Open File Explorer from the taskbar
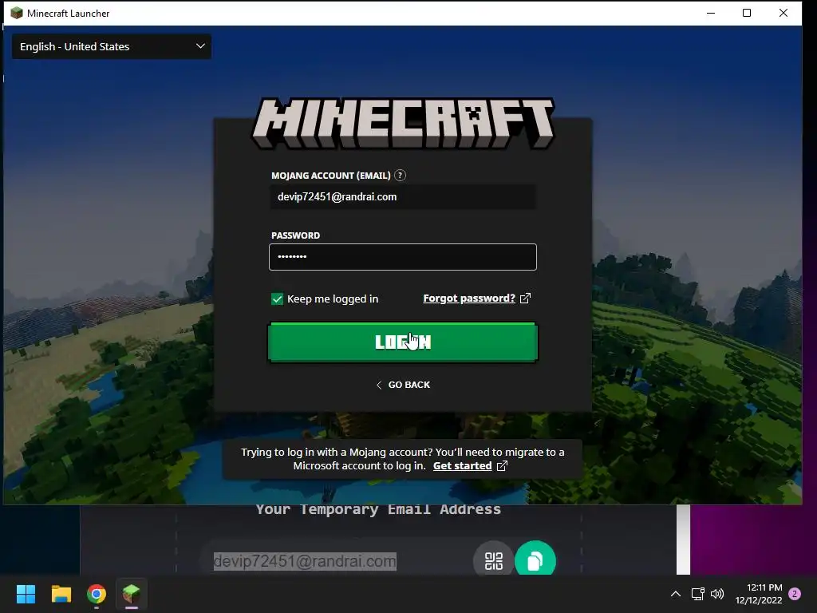The height and width of the screenshot is (613, 817). coord(61,594)
